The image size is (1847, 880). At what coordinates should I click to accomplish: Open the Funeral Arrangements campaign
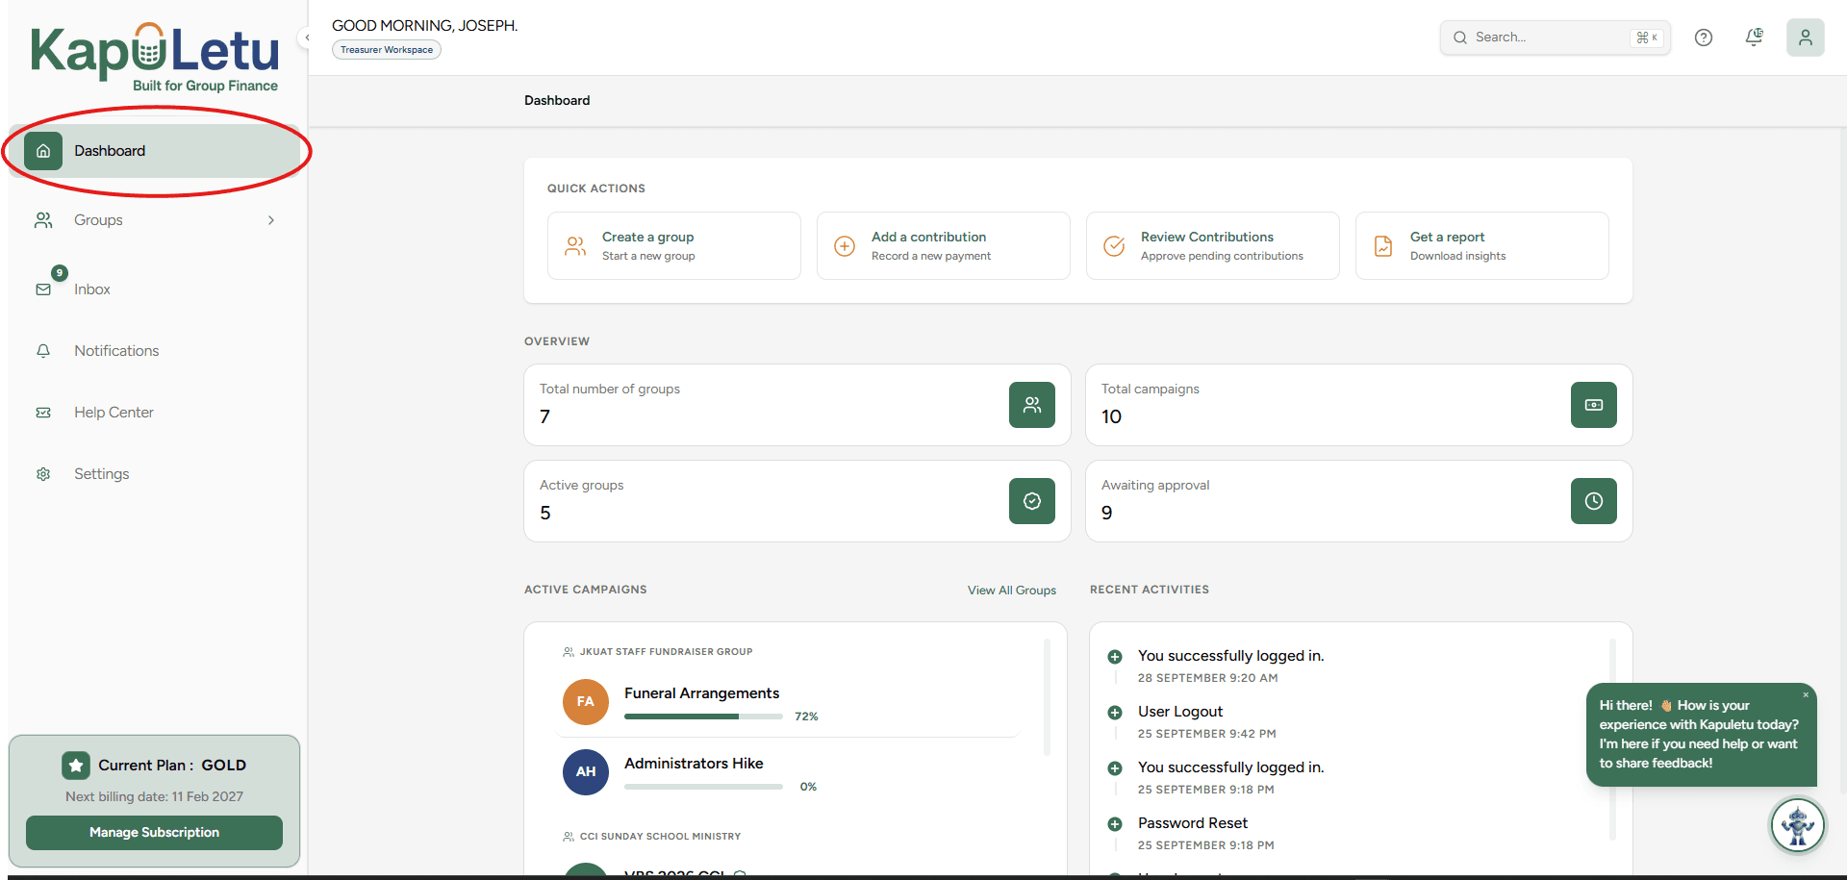[x=702, y=693]
